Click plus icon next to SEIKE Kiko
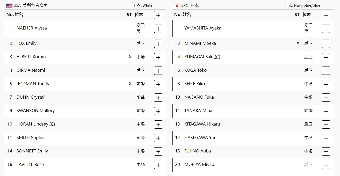340x176 pixels. click(x=326, y=84)
